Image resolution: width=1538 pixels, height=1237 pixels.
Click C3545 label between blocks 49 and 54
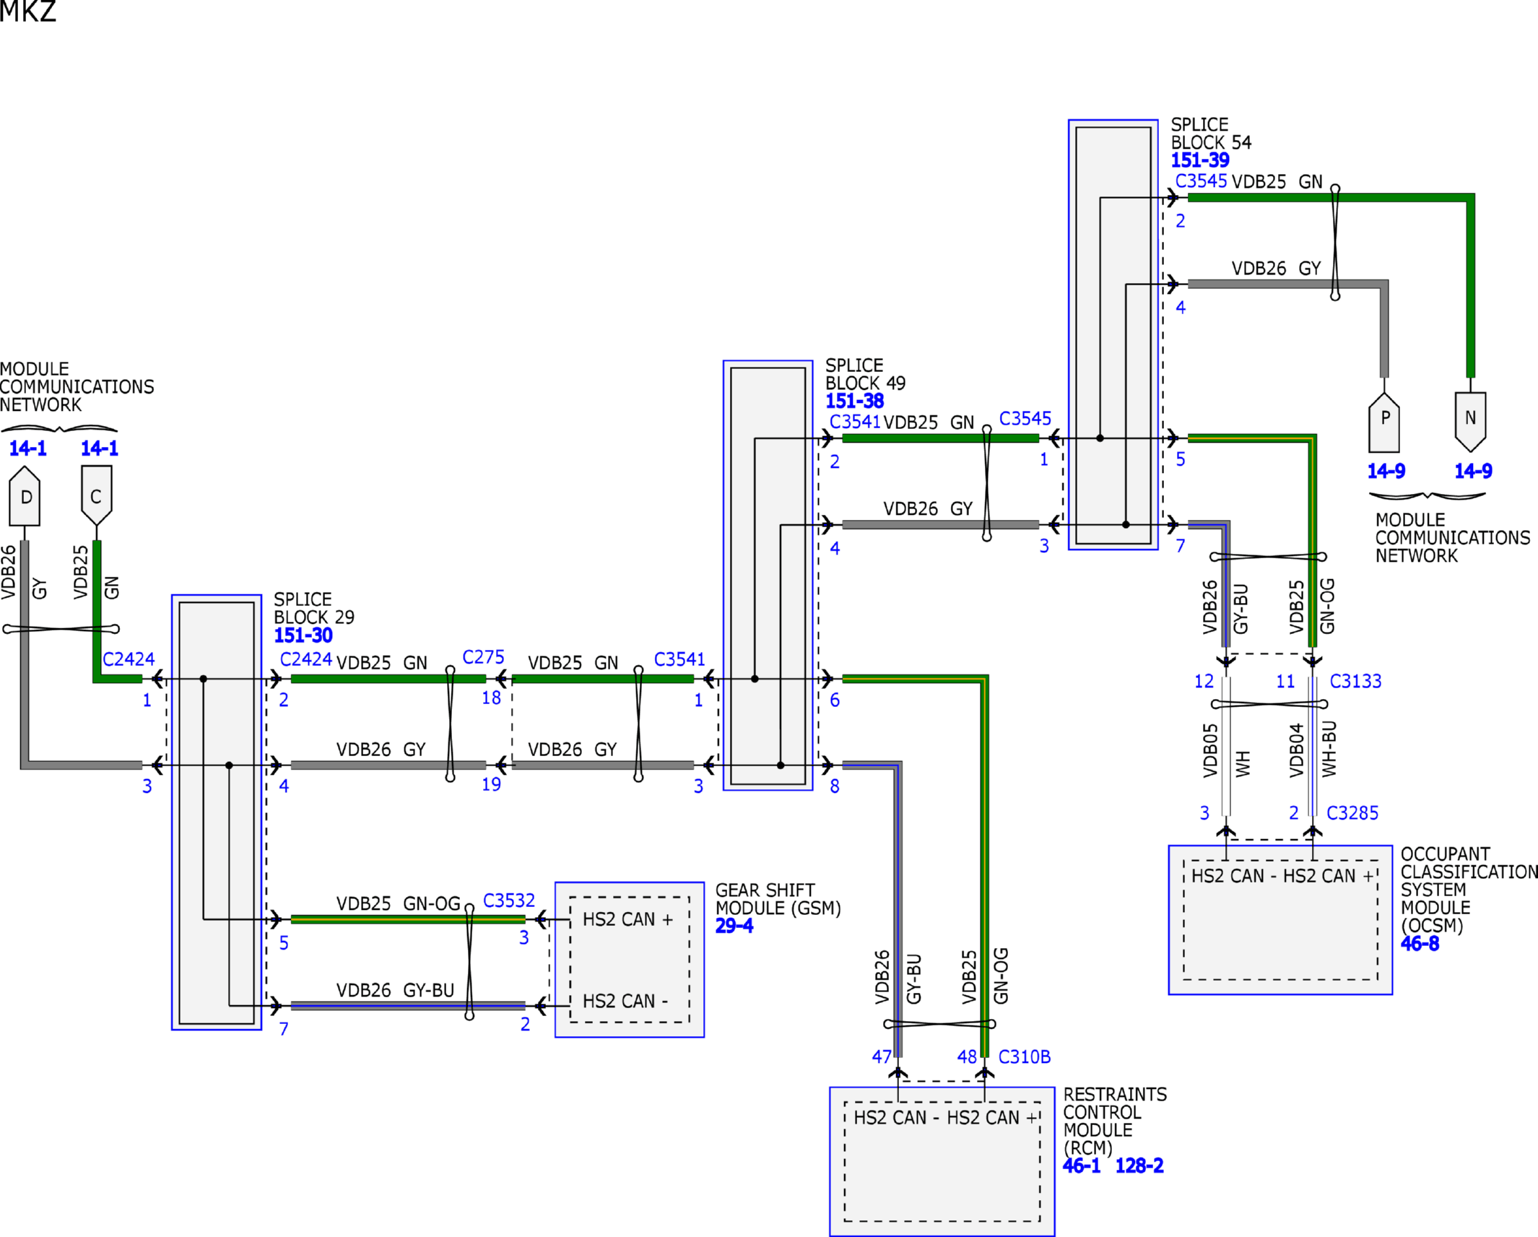(x=1025, y=419)
